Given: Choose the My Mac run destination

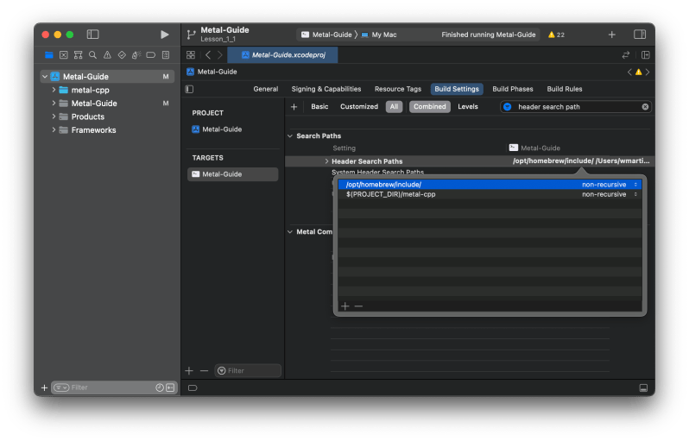Looking at the screenshot, I should (x=379, y=35).
